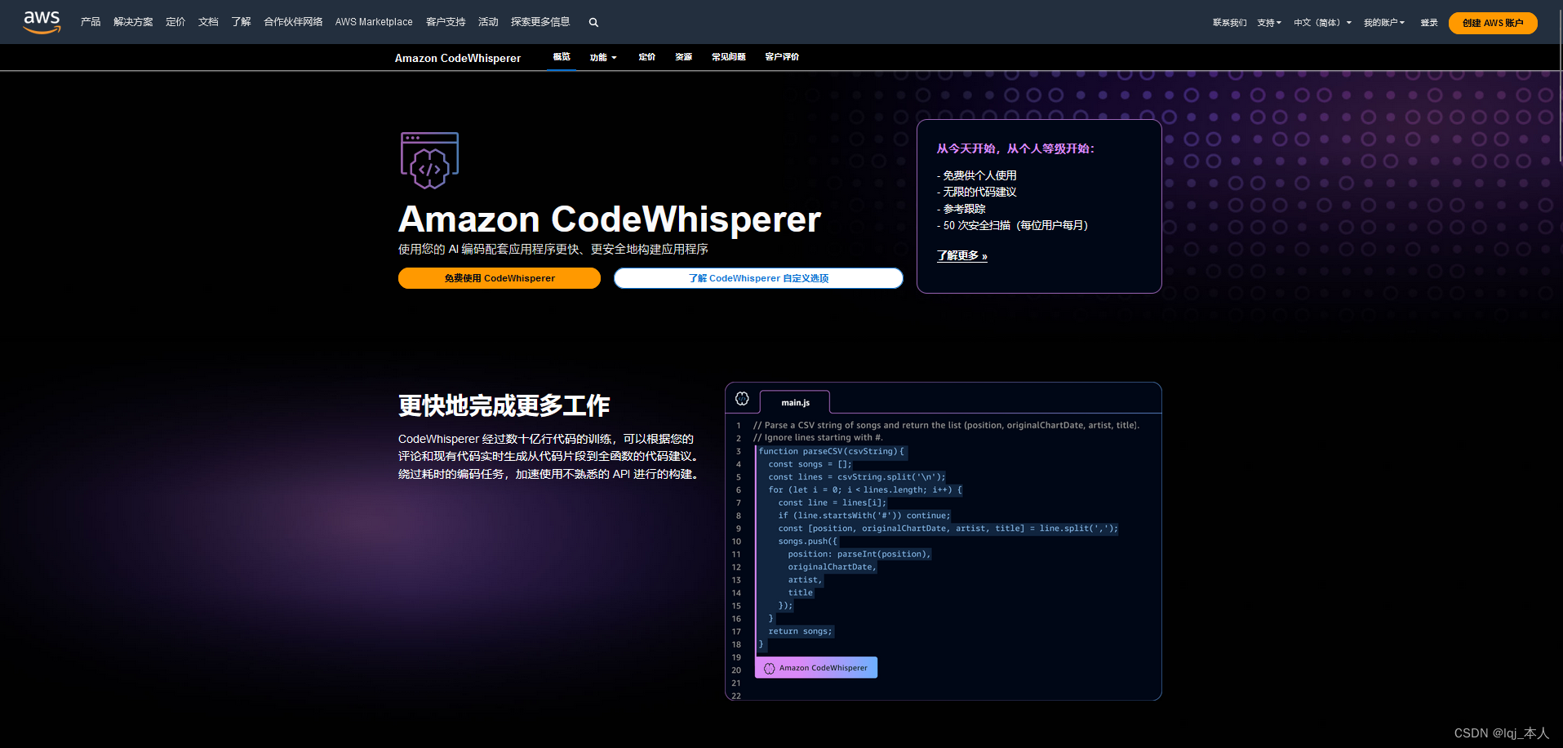Click the 更快地完成更多工作 heading

pos(504,405)
